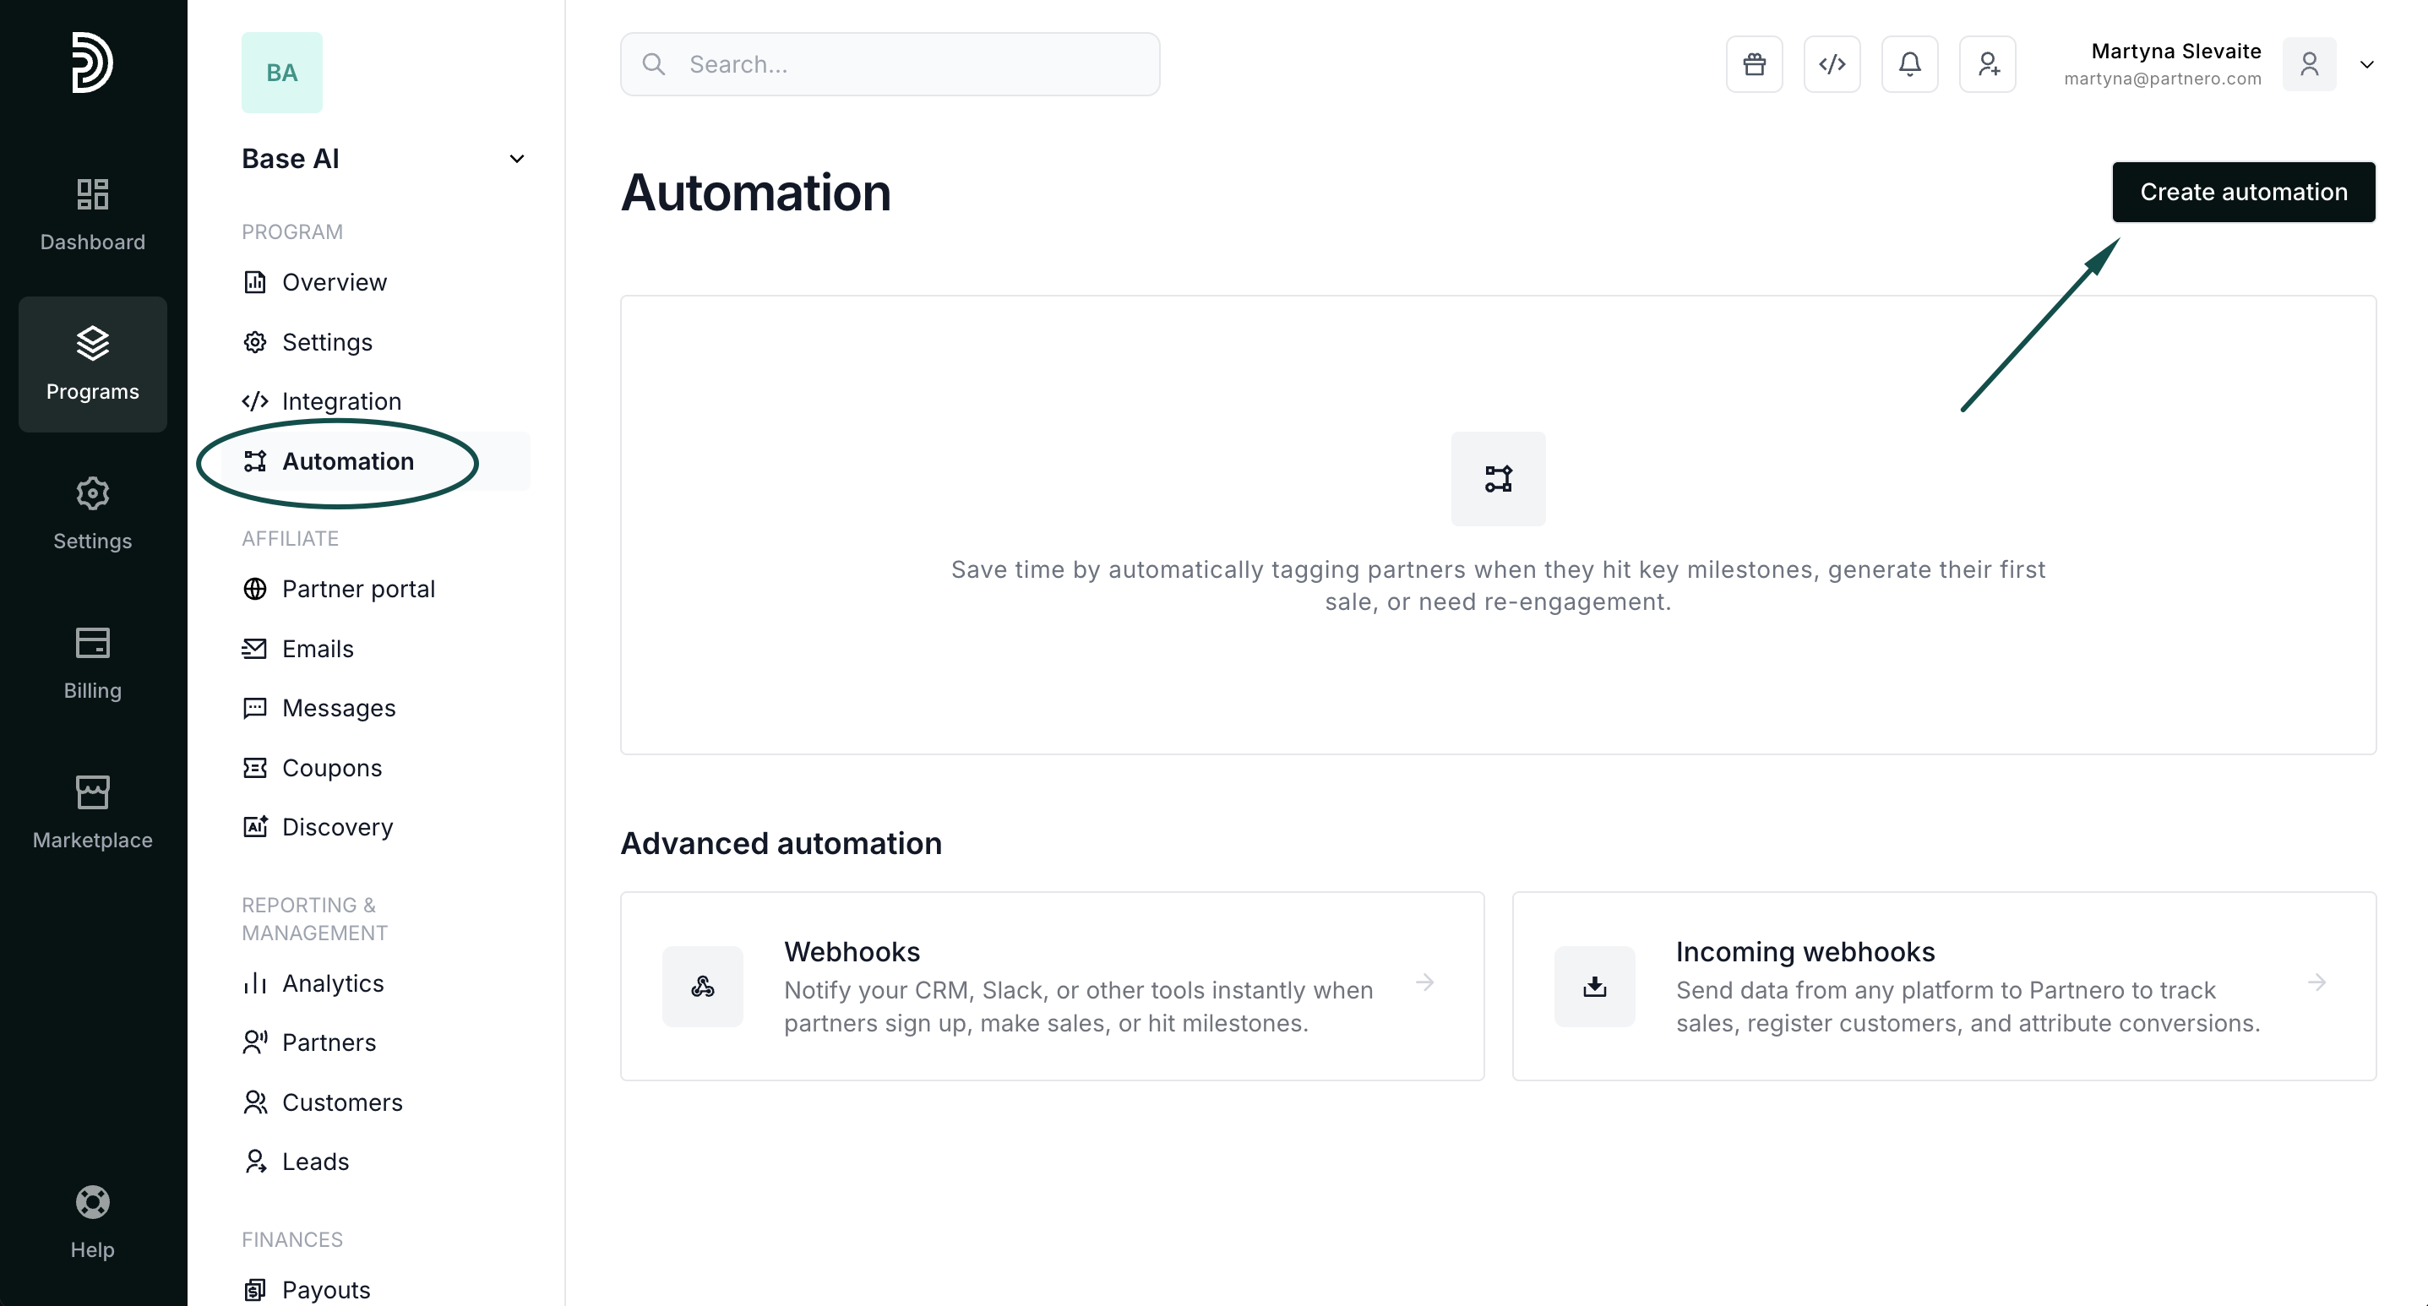Click the BA program avatar thumbnail
The width and height of the screenshot is (2428, 1306).
282,73
